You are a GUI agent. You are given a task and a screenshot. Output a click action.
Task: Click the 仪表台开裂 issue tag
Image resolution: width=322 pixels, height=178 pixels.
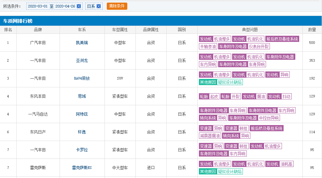259,46
